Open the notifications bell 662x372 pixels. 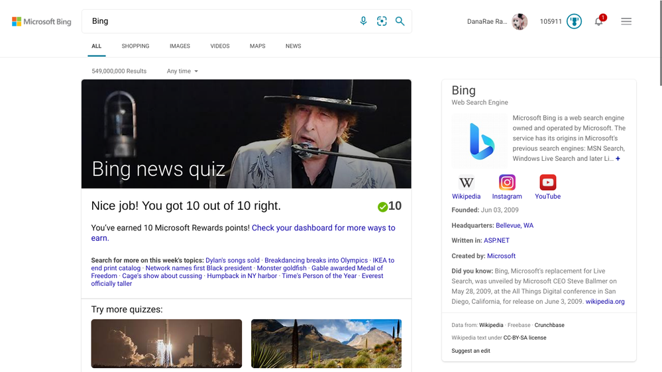coord(599,21)
